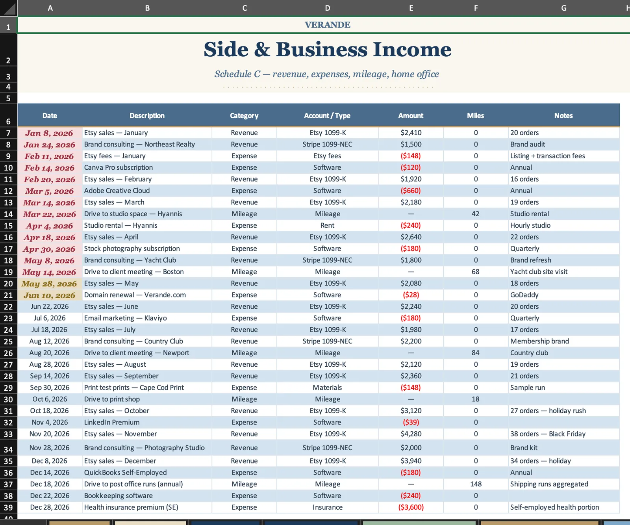Select the Etsy sales — January cell
Screen dimensions: 630x525
147,133
